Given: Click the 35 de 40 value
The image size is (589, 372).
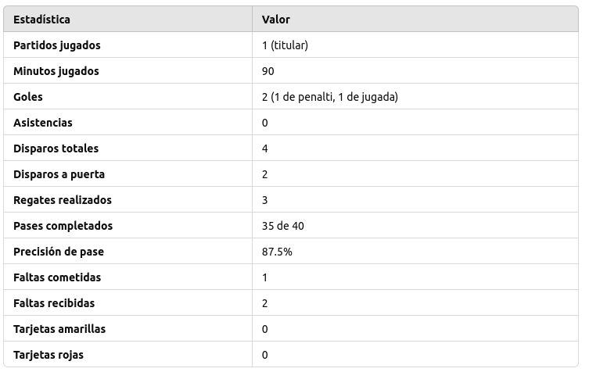Looking at the screenshot, I should pos(283,226).
